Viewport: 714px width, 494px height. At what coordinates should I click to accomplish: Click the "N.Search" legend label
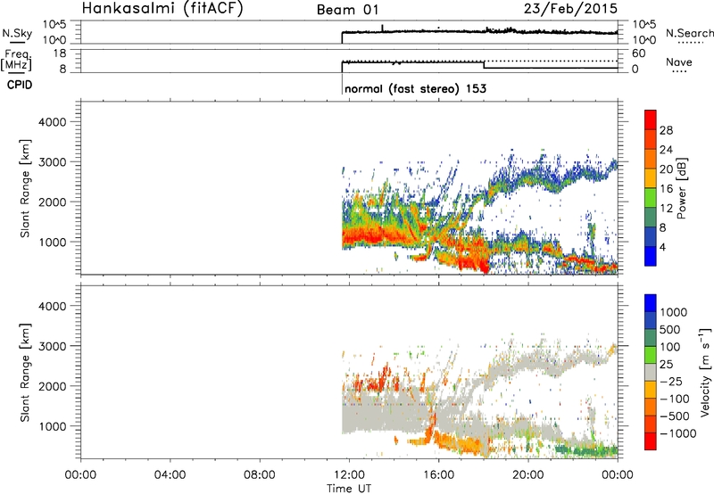pyautogui.click(x=689, y=33)
